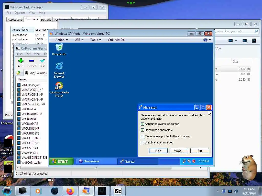Open 7-Zip taskbar button
The image size is (262, 196).
pyautogui.click(x=118, y=191)
